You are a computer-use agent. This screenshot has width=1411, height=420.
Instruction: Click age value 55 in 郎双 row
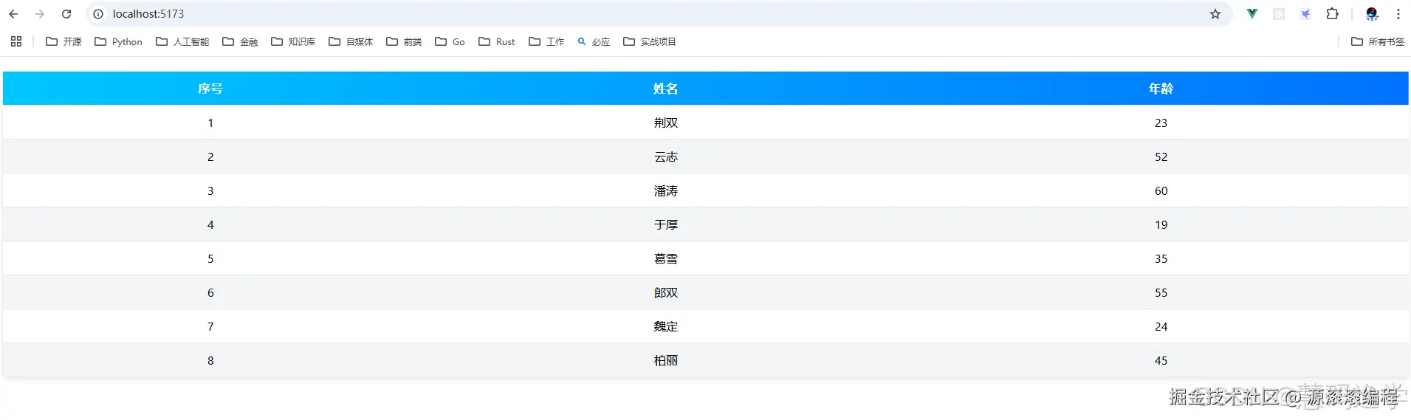tap(1161, 292)
